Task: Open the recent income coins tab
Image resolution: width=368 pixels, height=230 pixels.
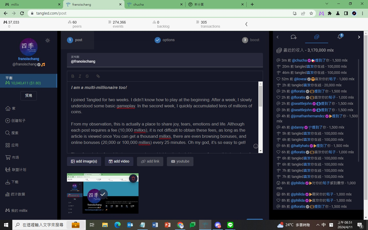Action: click(317, 37)
